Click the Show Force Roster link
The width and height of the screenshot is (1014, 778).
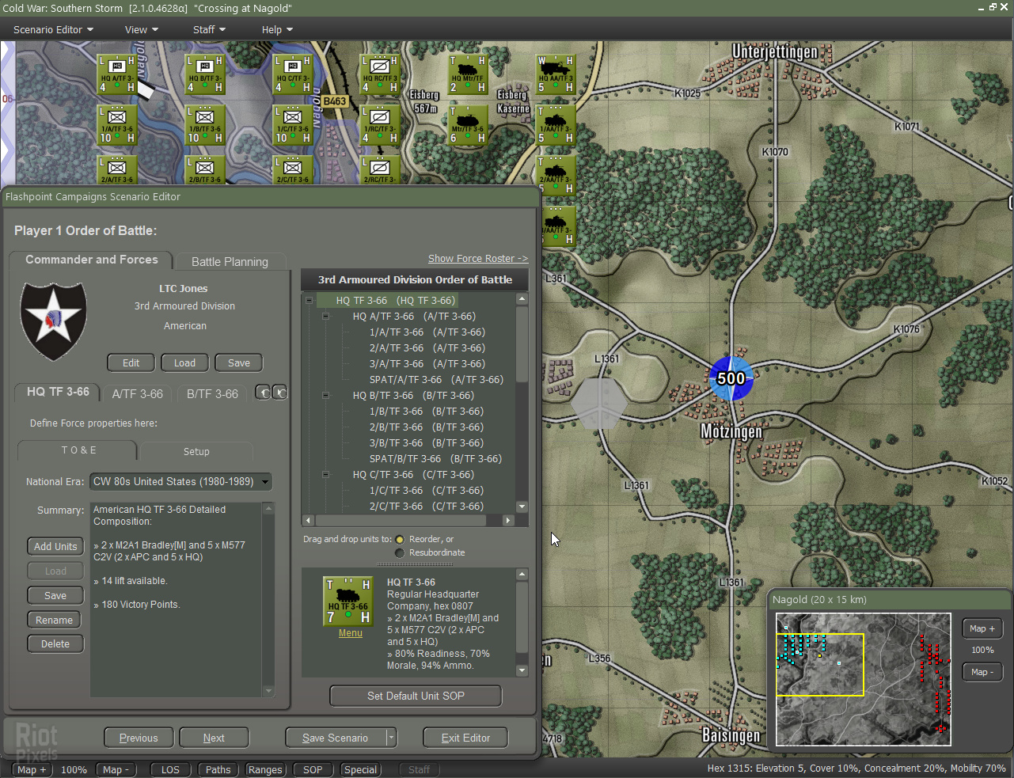[x=477, y=259]
